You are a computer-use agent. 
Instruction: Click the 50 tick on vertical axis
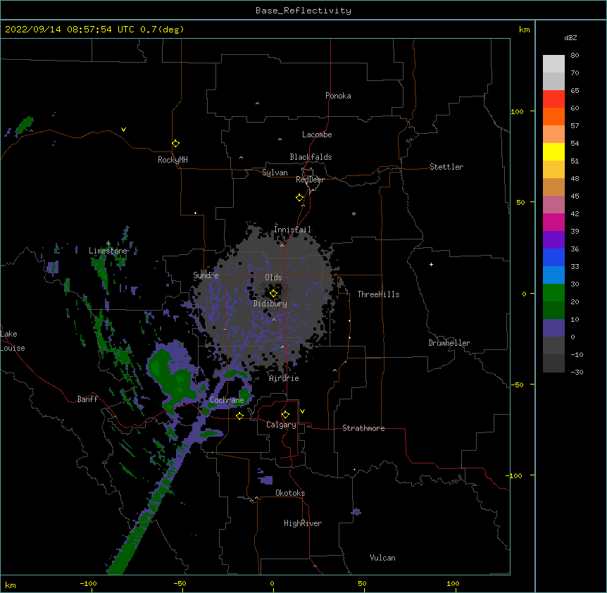(x=520, y=202)
